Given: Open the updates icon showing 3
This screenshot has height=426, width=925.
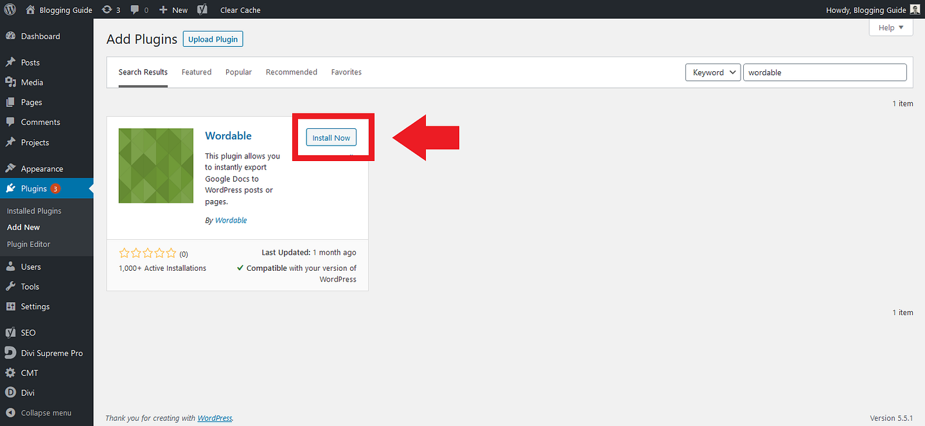Looking at the screenshot, I should point(107,10).
